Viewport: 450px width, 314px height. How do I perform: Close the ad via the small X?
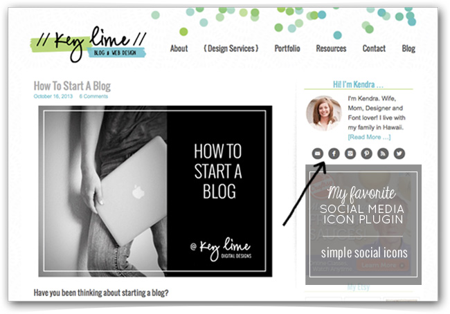pyautogui.click(x=407, y=174)
